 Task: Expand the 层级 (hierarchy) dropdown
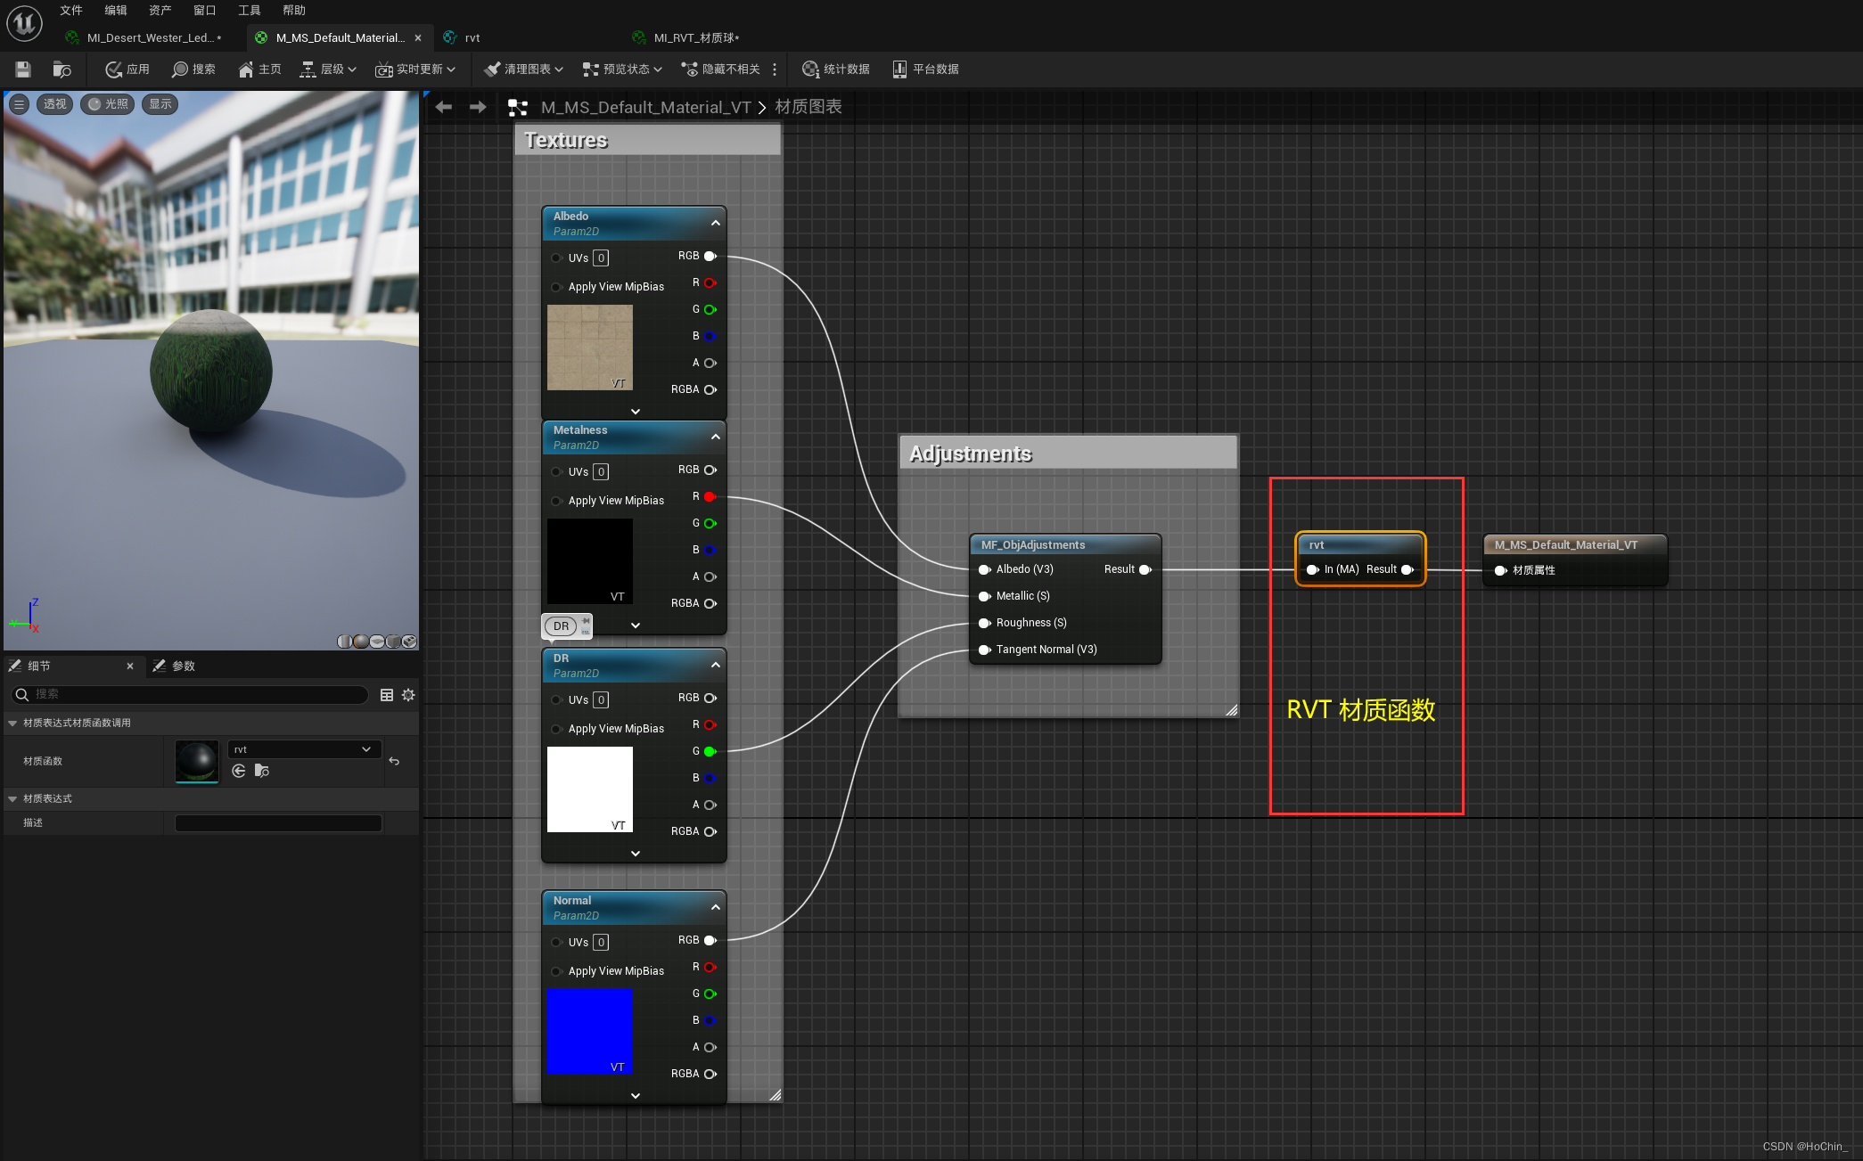coord(328,69)
